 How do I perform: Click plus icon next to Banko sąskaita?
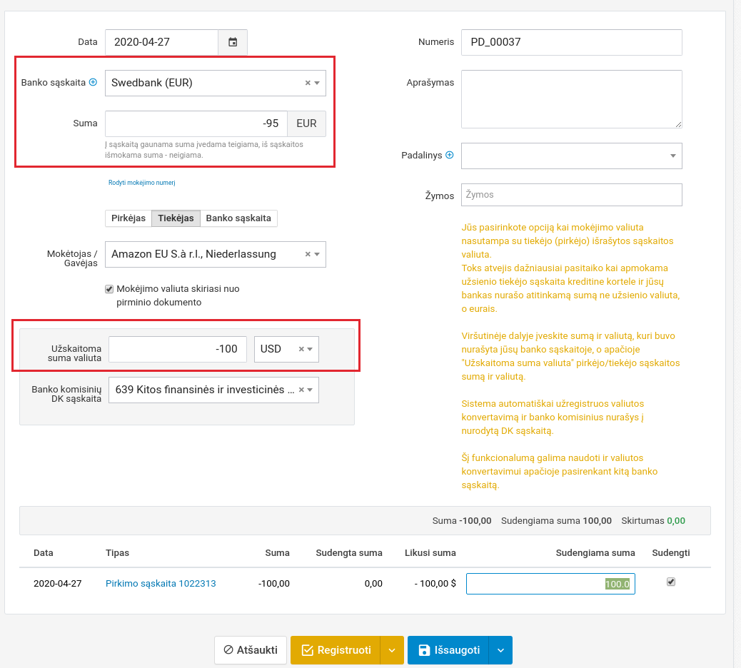[x=92, y=83]
